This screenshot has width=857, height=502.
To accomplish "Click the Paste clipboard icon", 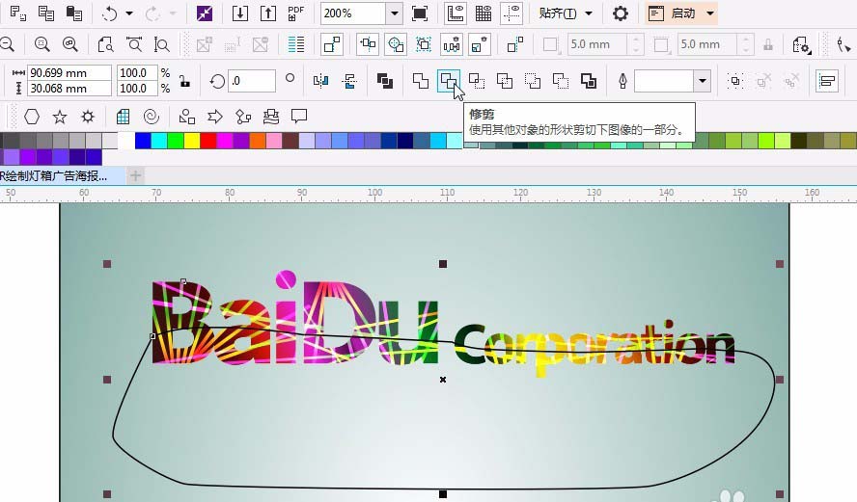I will [x=73, y=13].
